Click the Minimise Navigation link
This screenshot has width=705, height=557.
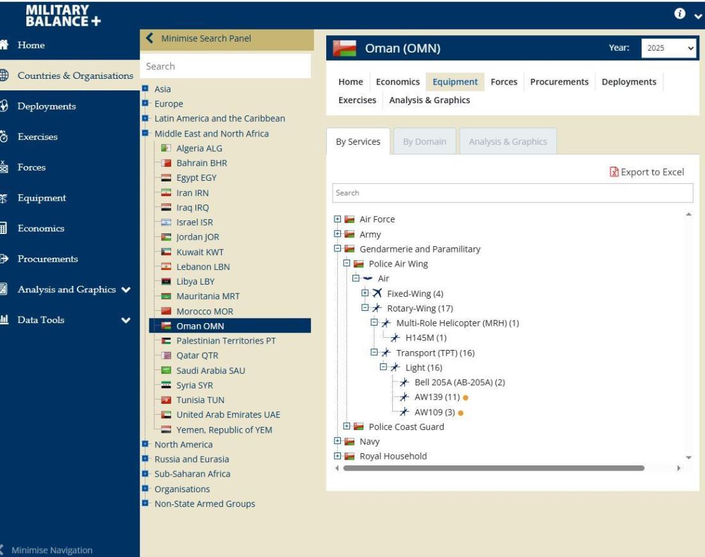pyautogui.click(x=52, y=550)
